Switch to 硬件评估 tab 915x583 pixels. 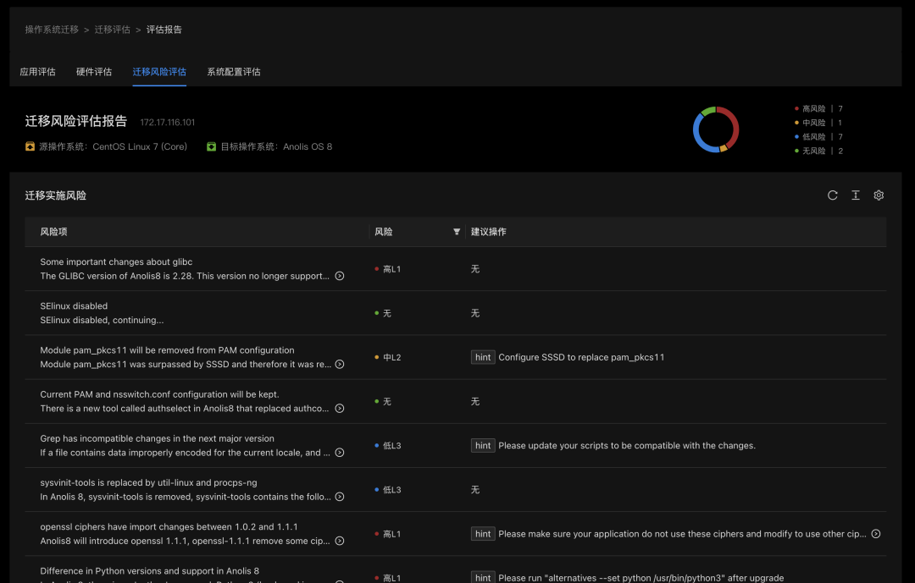click(x=94, y=72)
